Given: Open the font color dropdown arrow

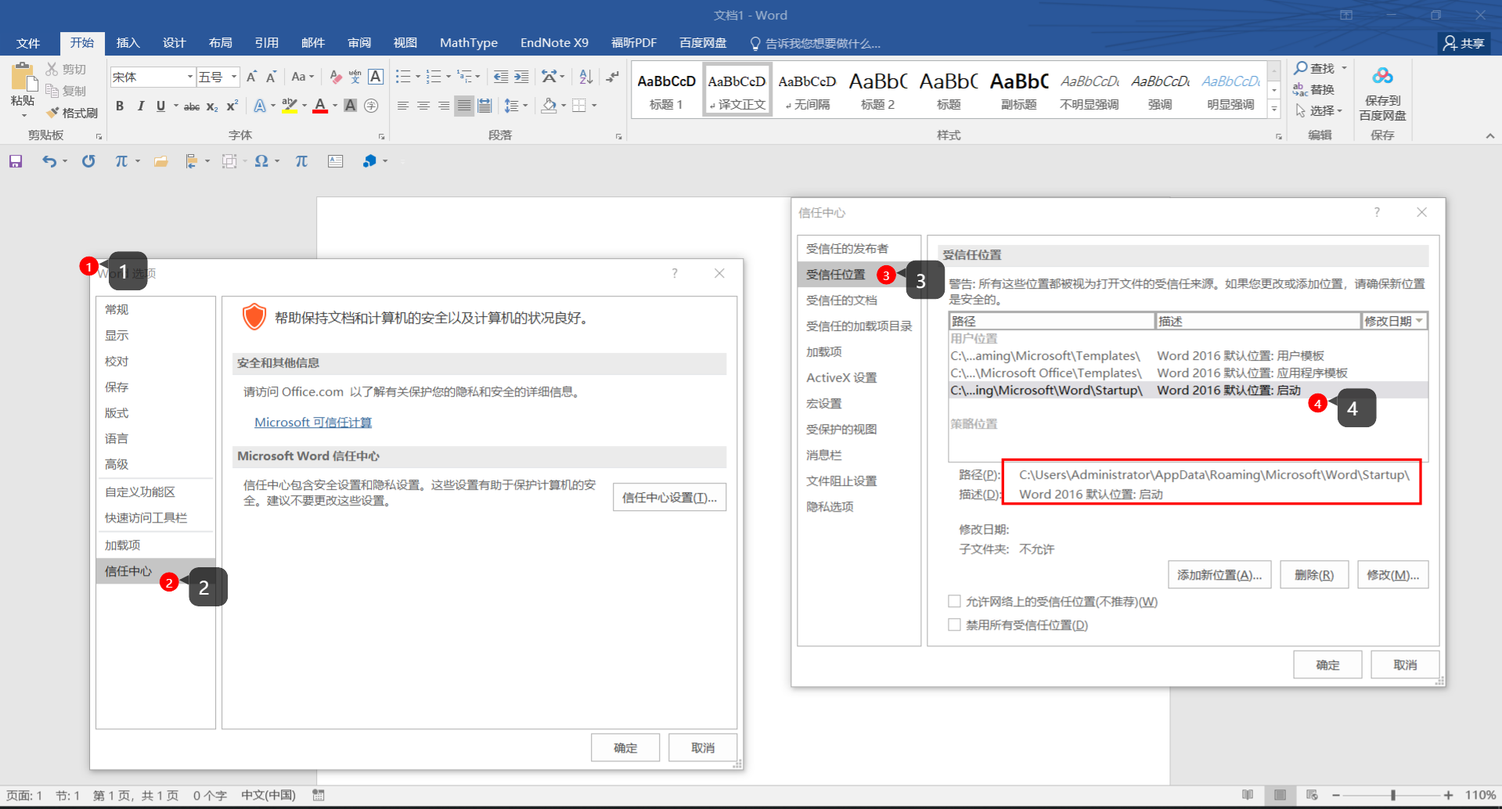Looking at the screenshot, I should coord(335,106).
